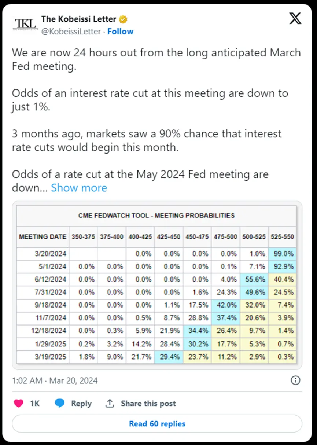The width and height of the screenshot is (317, 445).
Task: Expand tweet text with Show more
Action: (x=79, y=188)
